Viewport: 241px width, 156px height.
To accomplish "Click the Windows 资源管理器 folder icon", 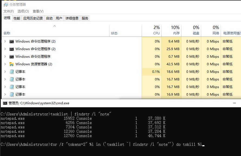I will 12,64.
